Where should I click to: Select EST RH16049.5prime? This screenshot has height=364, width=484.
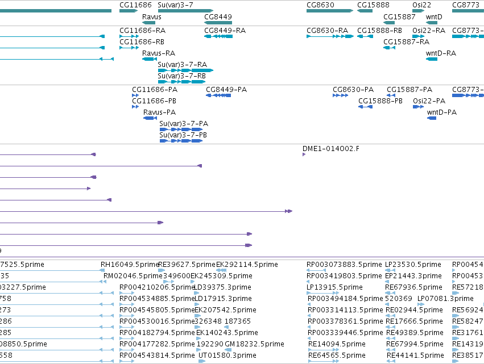(130, 265)
